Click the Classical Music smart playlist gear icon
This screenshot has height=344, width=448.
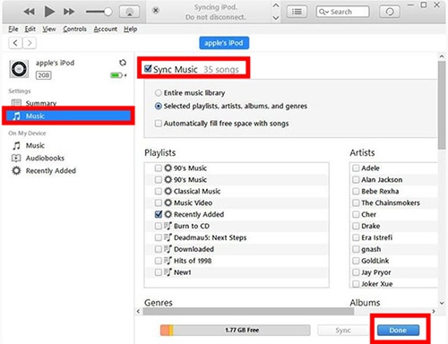point(168,191)
